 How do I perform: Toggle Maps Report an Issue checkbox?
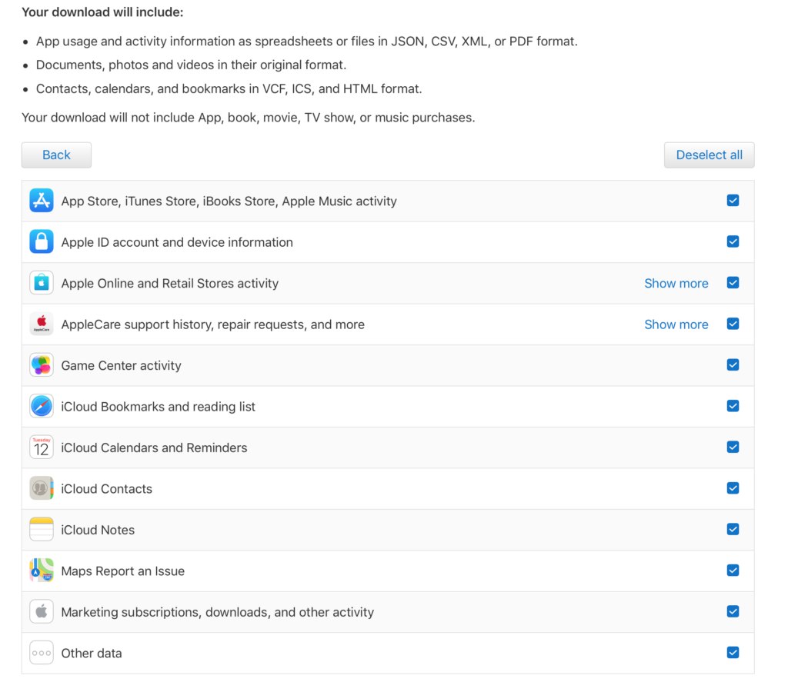(733, 571)
